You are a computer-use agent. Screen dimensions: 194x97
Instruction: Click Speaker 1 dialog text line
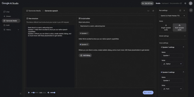(x=99, y=39)
